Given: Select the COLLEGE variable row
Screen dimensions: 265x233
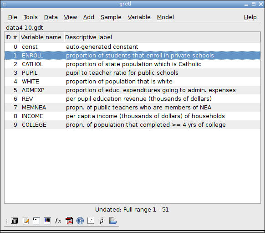Looking at the screenshot, I should pyautogui.click(x=132, y=124).
